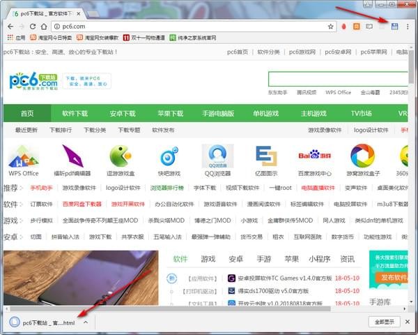The image size is (418, 335).
Task: Open 安卓投屏软件TC Games v1.4.0 entry
Action: click(x=285, y=278)
